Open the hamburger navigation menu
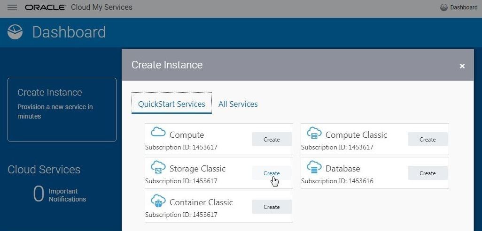The image size is (482, 231). pos(12,7)
